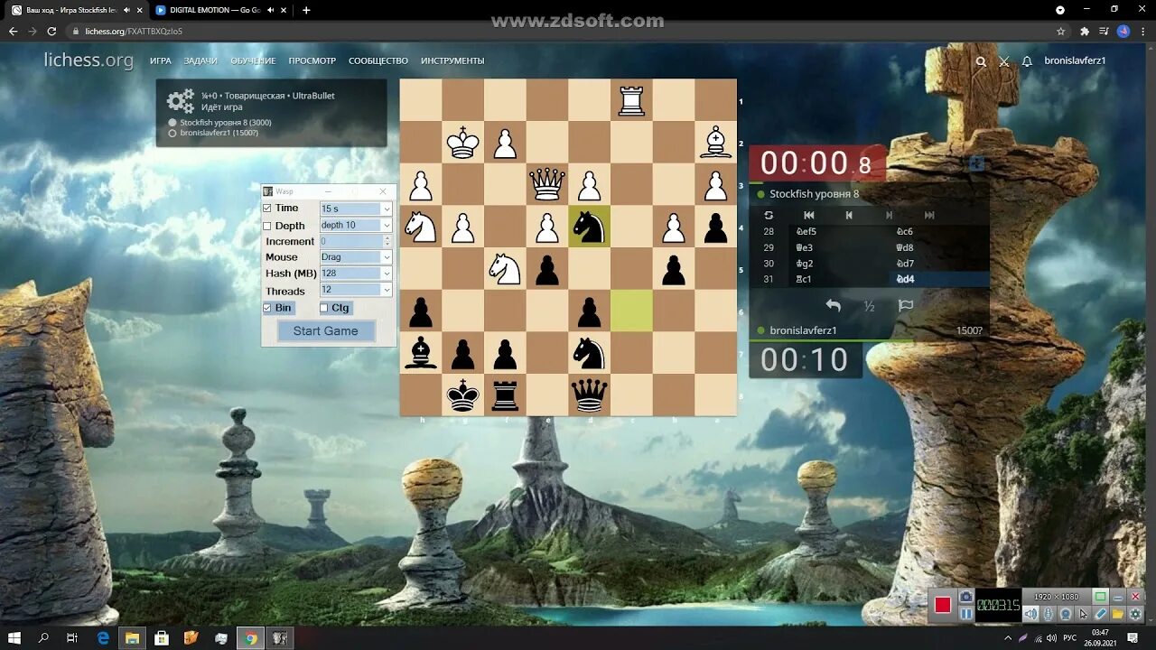Image resolution: width=1156 pixels, height=650 pixels.
Task: Offer a draw using the ½ icon
Action: pyautogui.click(x=868, y=306)
